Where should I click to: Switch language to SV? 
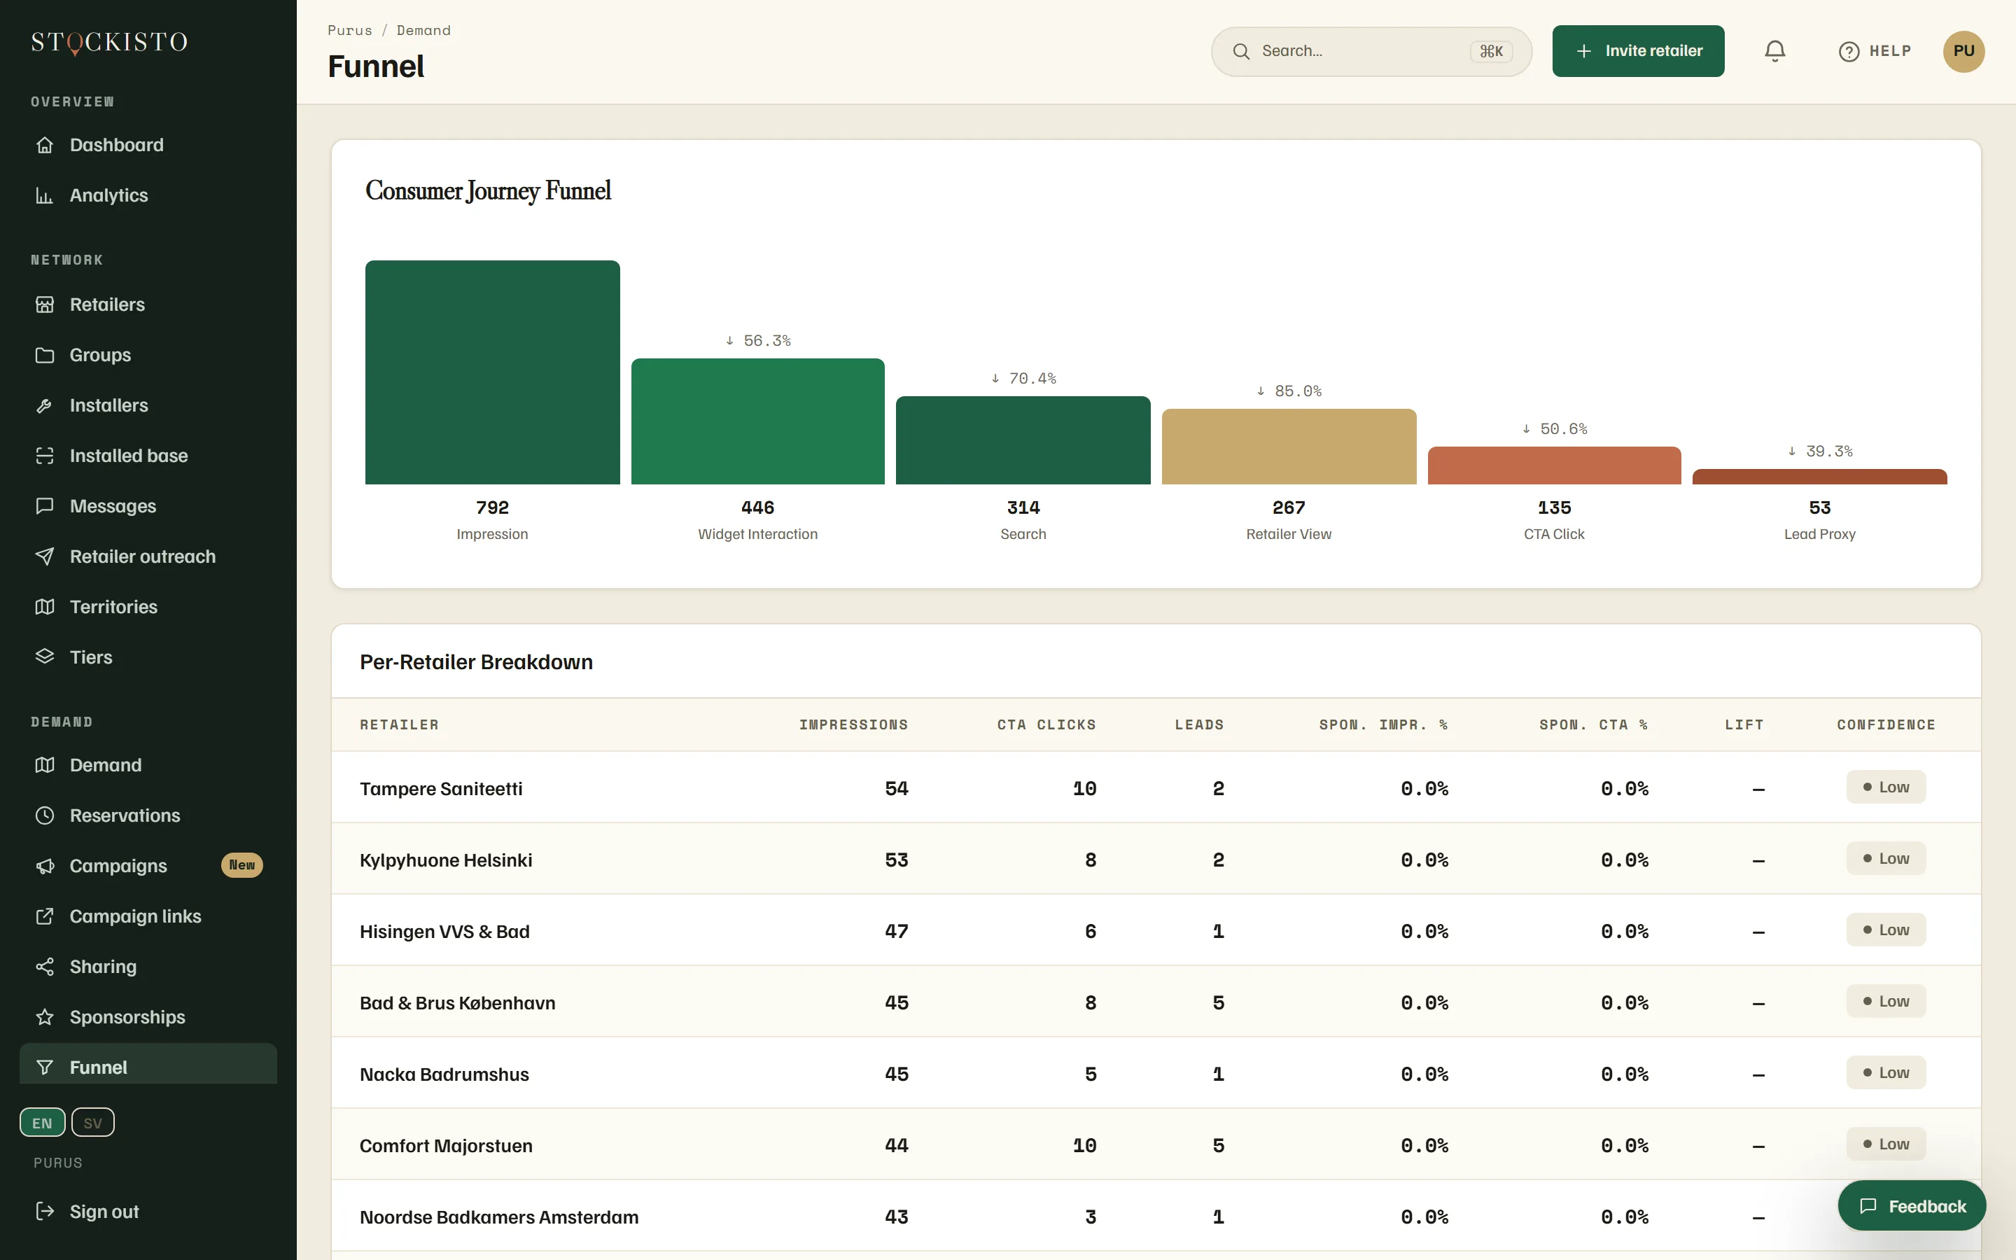coord(93,1123)
